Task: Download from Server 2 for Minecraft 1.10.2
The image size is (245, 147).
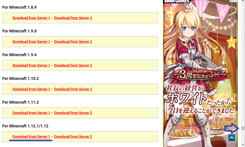Action: [x=73, y=89]
